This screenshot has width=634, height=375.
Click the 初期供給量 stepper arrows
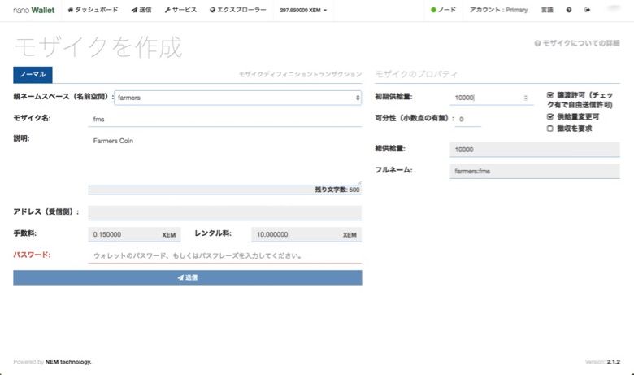click(526, 98)
